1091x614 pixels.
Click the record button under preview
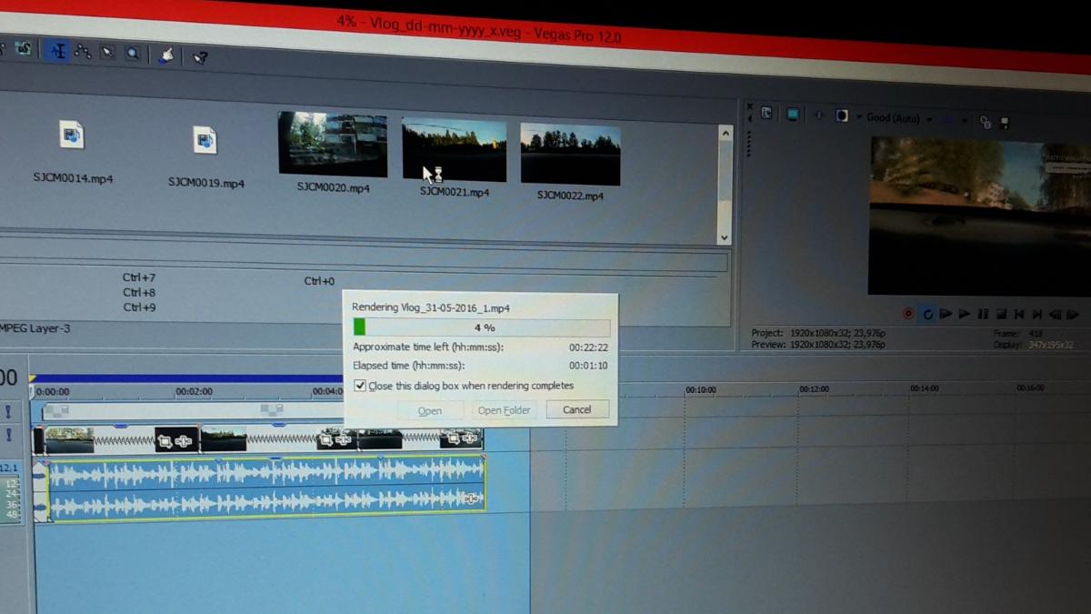tap(907, 314)
